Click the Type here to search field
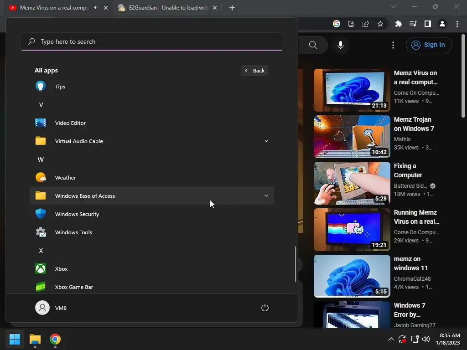This screenshot has width=467, height=350. 152,41
